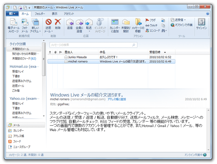The width and height of the screenshot is (217, 164).
Task: Open the blue application menu button
Action: click(12, 13)
